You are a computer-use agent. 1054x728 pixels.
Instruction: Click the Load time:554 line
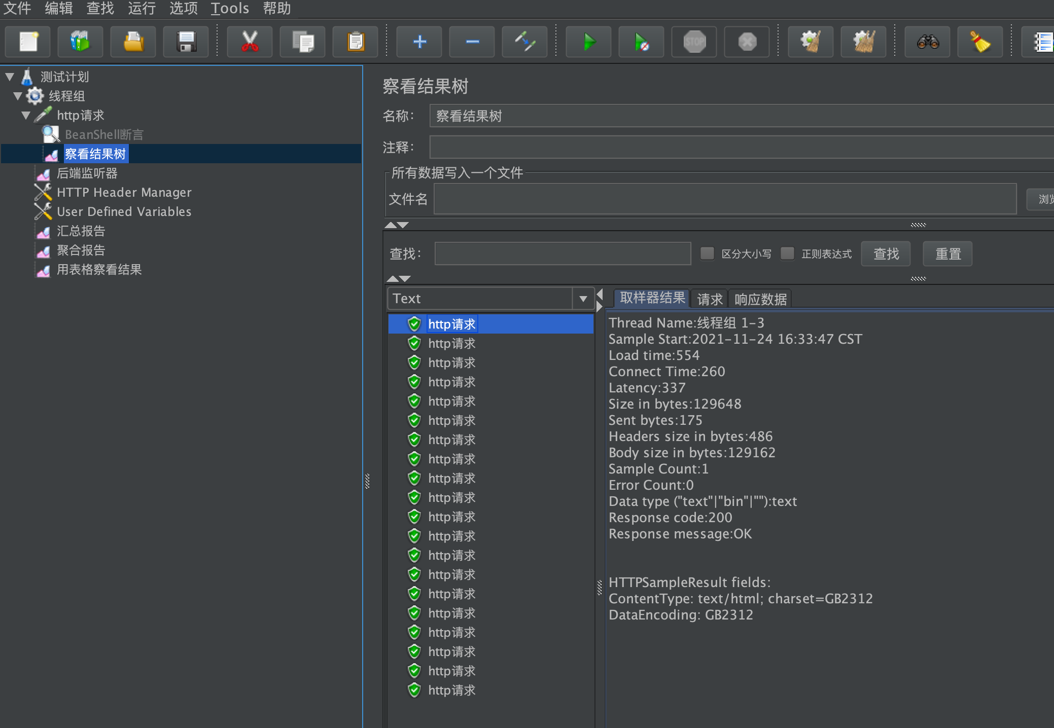[x=654, y=355]
